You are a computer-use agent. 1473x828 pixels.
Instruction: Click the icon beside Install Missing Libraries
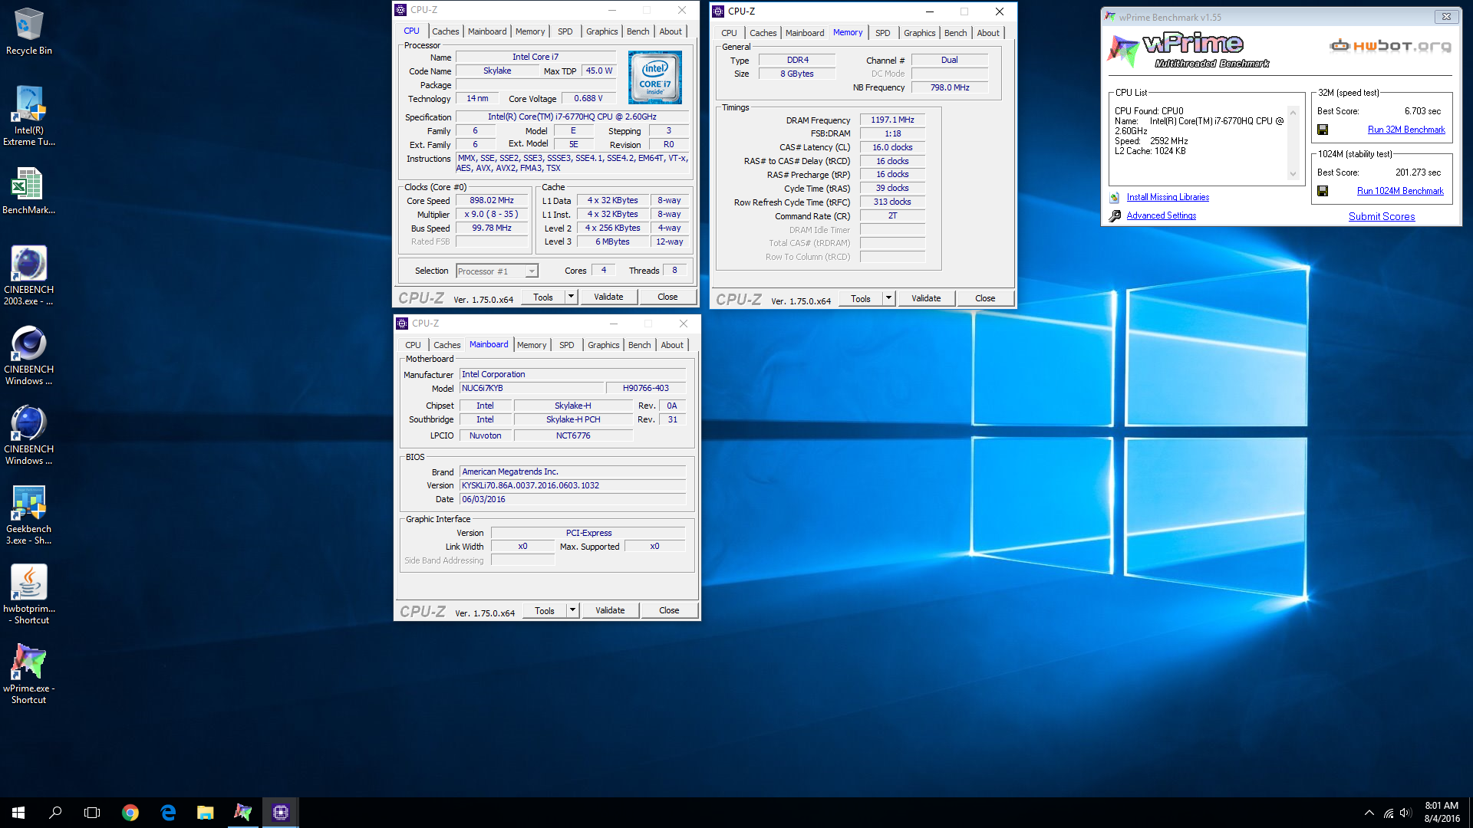1115,197
